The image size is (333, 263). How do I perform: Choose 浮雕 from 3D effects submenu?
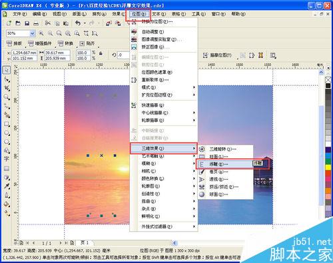225,164
